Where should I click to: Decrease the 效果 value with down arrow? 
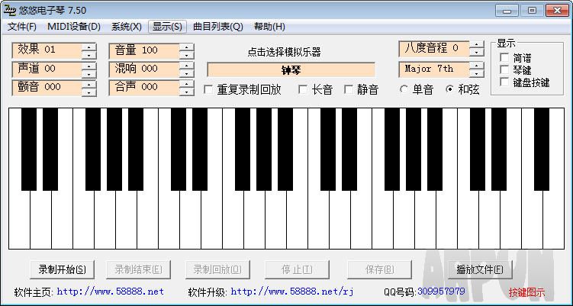89,54
